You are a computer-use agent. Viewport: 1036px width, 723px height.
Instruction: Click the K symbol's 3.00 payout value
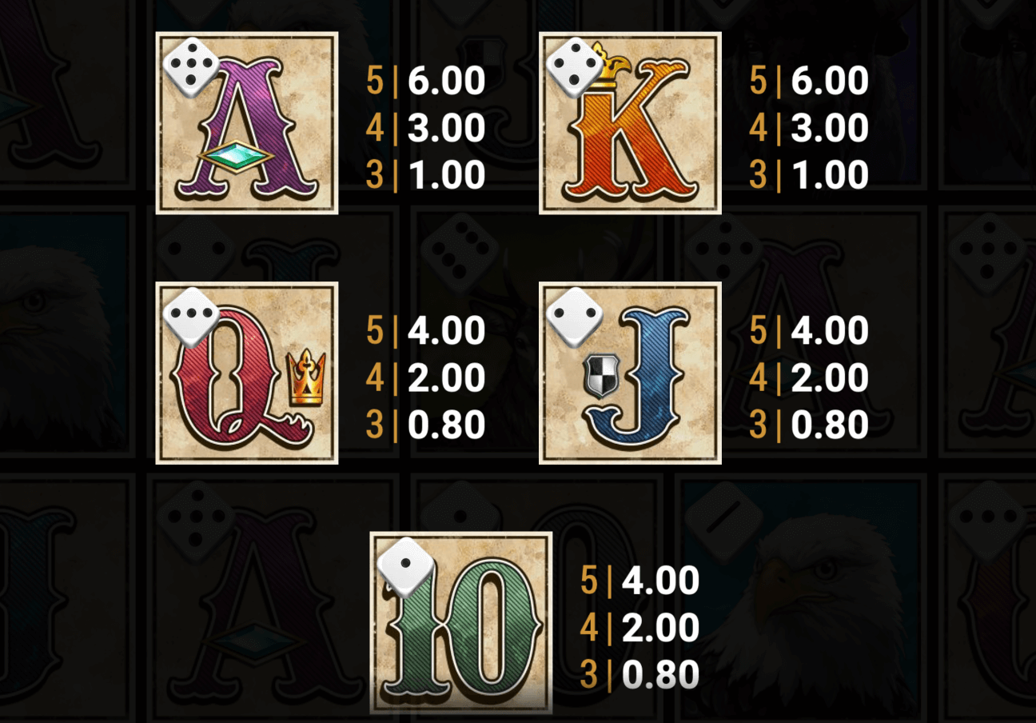(830, 128)
